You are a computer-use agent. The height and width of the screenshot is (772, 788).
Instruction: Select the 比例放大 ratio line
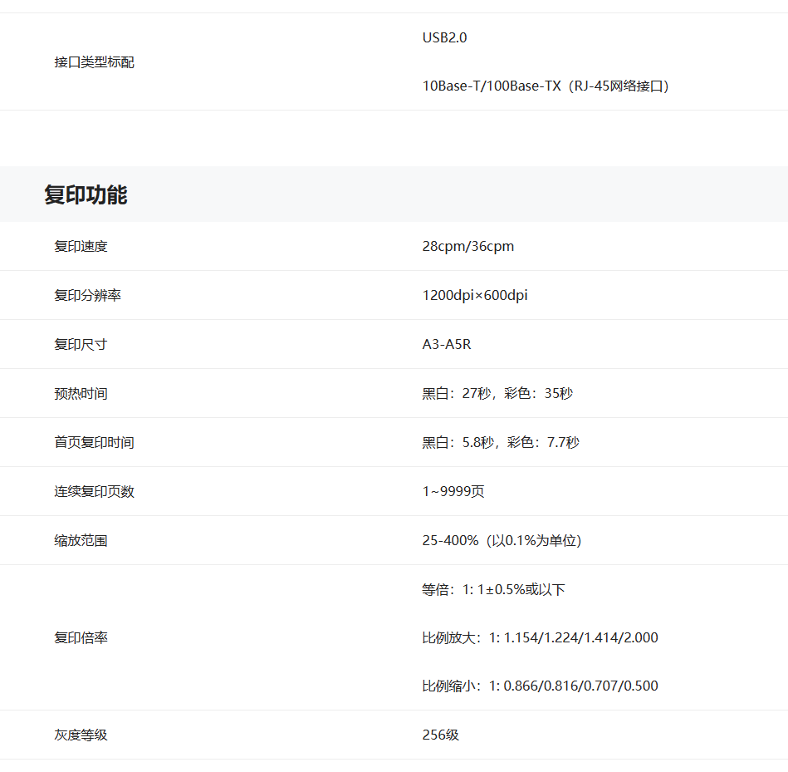540,637
